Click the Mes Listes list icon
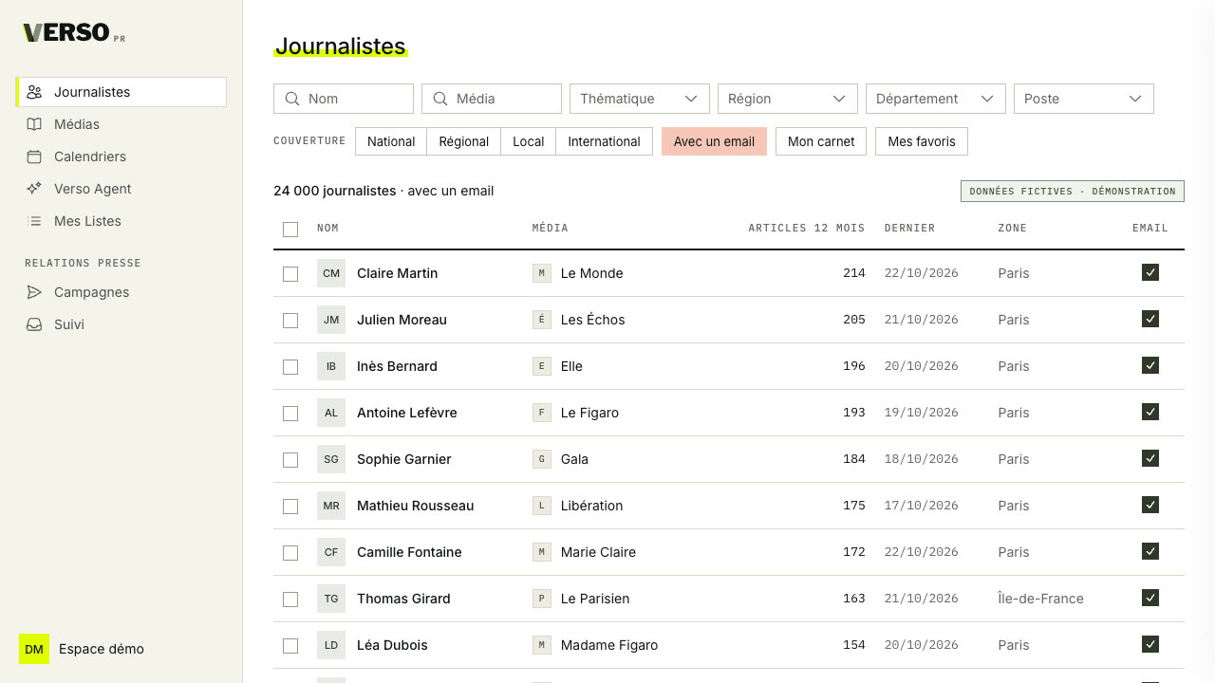 (x=34, y=221)
